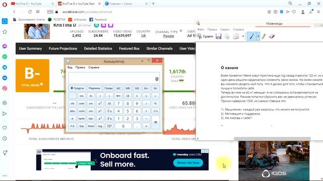Select Snipping Tool highlighter
The width and height of the screenshot is (323, 181).
pyautogui.click(x=264, y=36)
